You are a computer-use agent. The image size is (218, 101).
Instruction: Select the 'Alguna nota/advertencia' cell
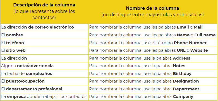pos(44,66)
